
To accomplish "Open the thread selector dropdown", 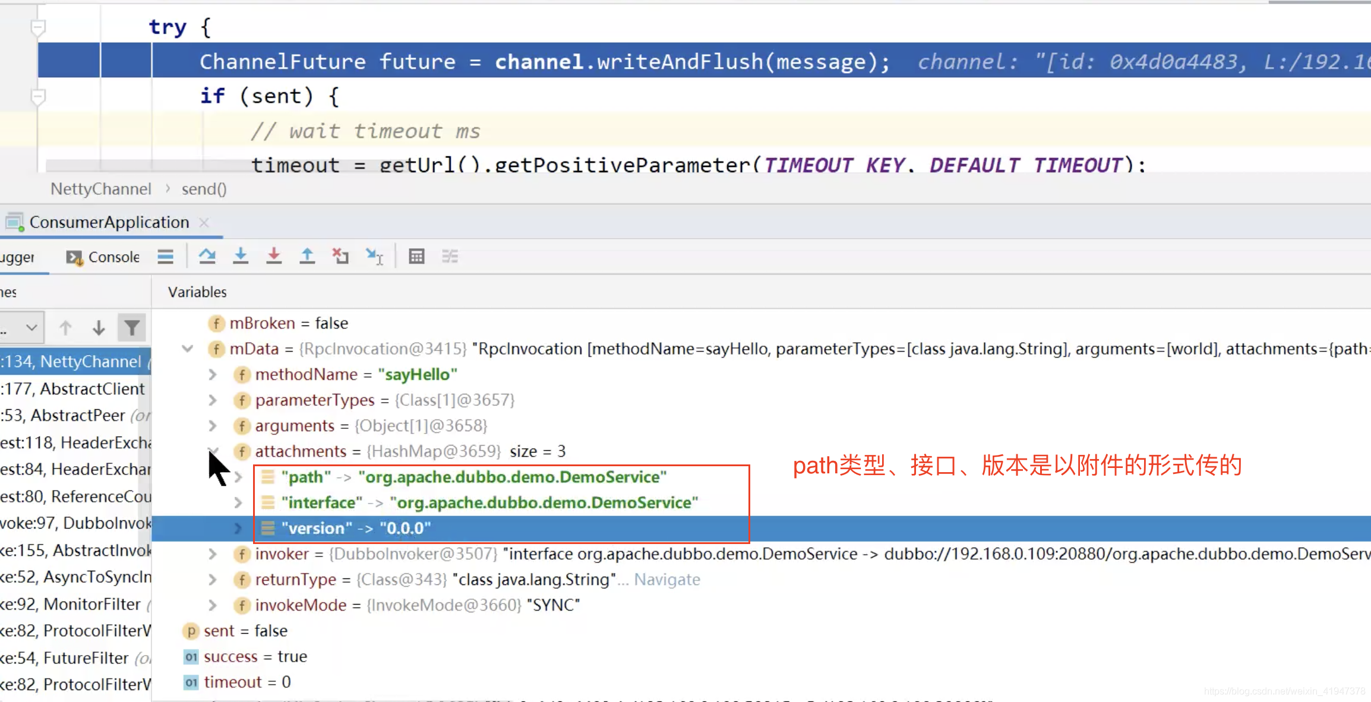I will tap(22, 327).
